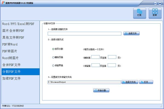Switch to PDF转图片 section
The image size is (164, 109).
[20, 51]
